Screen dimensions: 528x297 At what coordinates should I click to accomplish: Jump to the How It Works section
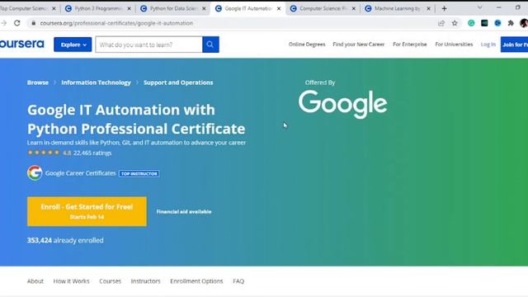[x=72, y=281]
